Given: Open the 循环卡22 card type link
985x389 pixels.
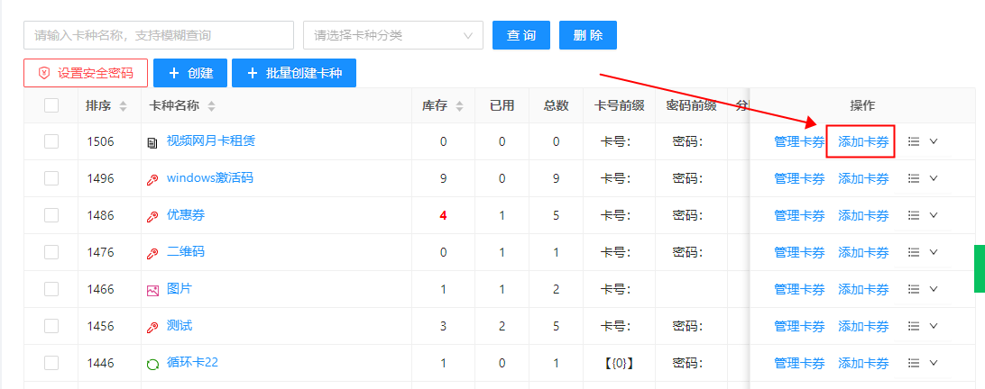Looking at the screenshot, I should click(x=192, y=362).
